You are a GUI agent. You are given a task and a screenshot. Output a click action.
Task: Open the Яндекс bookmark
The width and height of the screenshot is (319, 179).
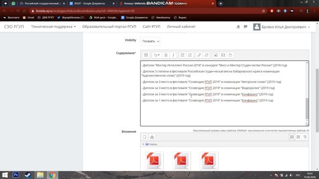180,17
